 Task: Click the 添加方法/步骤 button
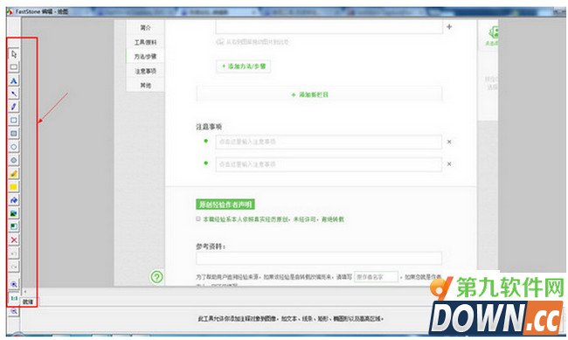[x=244, y=66]
